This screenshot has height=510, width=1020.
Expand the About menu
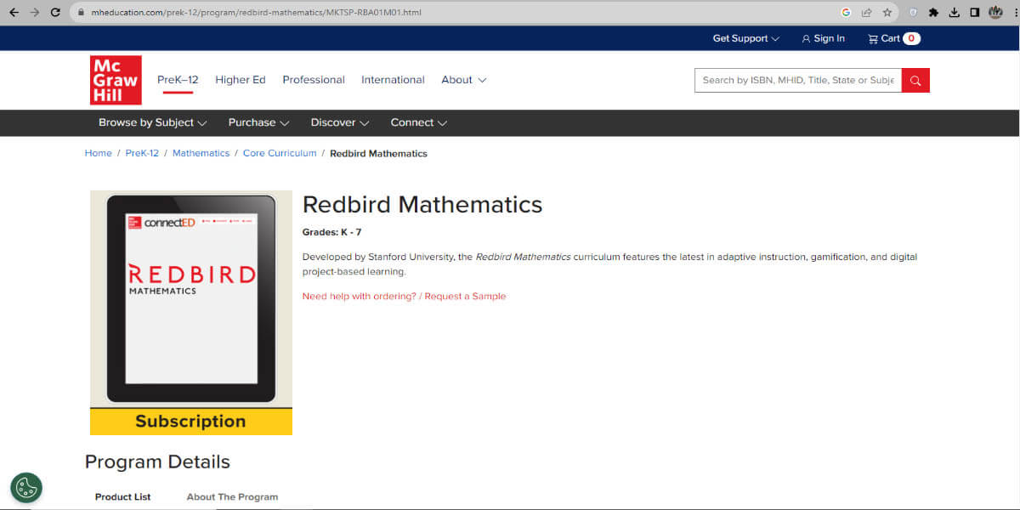click(x=463, y=80)
